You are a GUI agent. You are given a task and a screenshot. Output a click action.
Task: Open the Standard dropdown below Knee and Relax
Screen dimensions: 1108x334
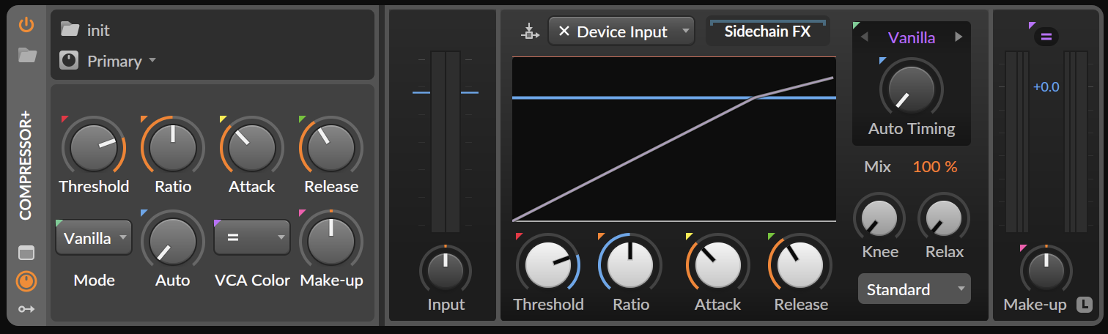pyautogui.click(x=914, y=289)
